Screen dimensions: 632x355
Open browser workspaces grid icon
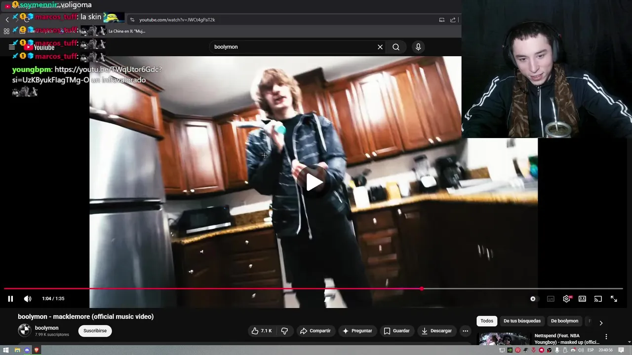pyautogui.click(x=6, y=31)
